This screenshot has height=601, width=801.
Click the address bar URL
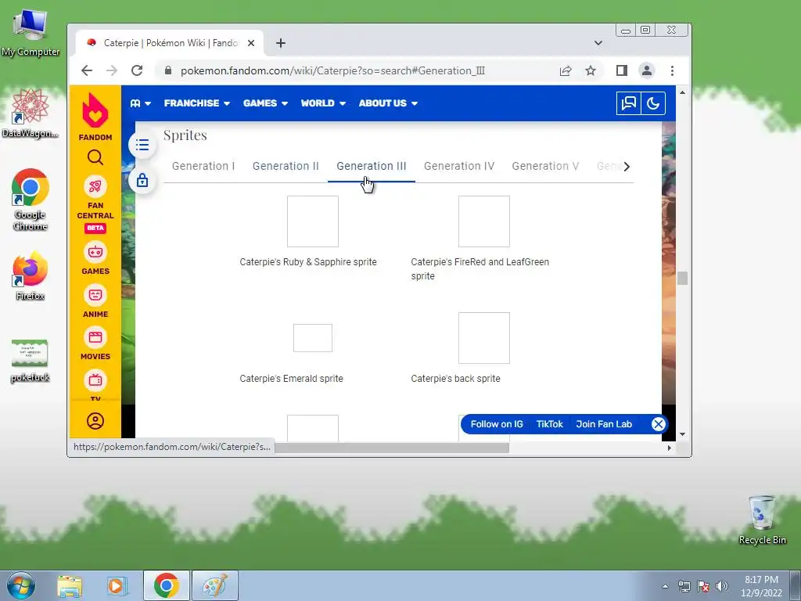332,70
